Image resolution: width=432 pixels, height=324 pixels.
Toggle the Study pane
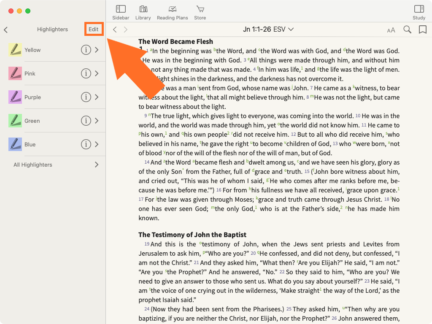[x=418, y=12]
